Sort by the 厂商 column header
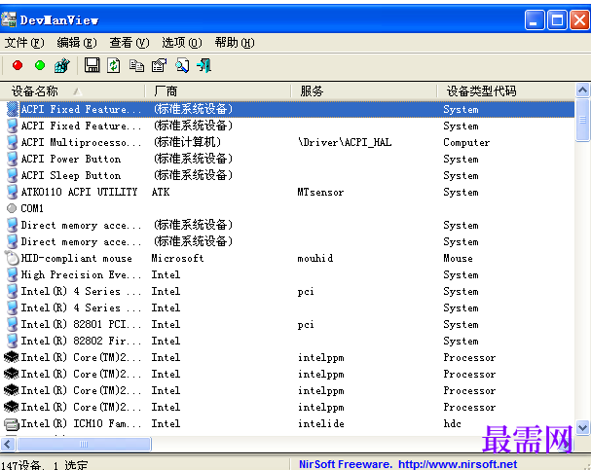This screenshot has width=591, height=470. click(218, 90)
